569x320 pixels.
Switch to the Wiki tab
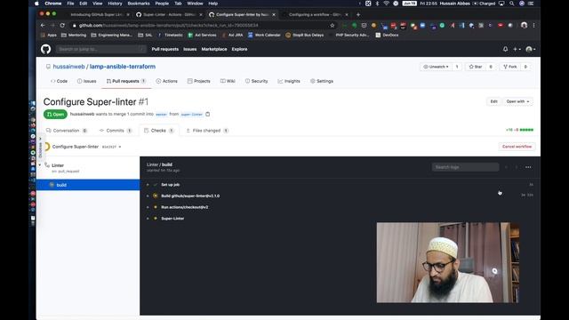coord(228,81)
